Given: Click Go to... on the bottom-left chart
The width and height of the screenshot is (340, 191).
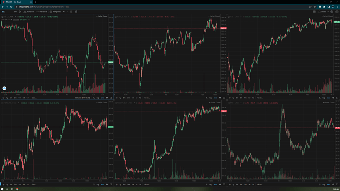Looking at the screenshot, I should (34, 185).
